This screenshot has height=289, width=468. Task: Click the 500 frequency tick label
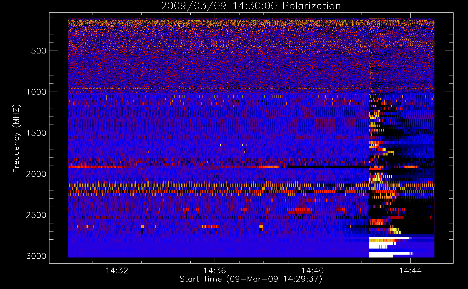[39, 51]
